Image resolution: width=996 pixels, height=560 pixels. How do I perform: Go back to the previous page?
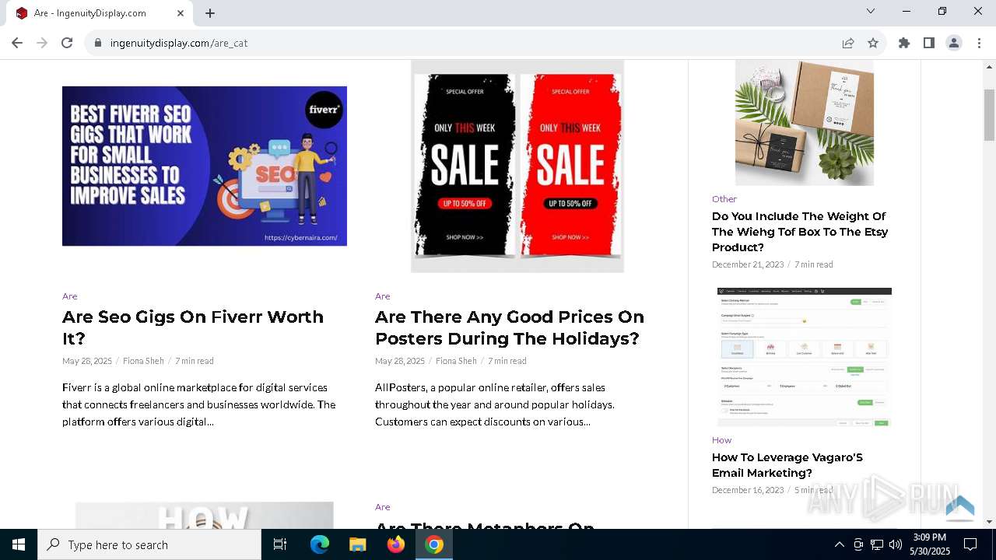[x=17, y=43]
